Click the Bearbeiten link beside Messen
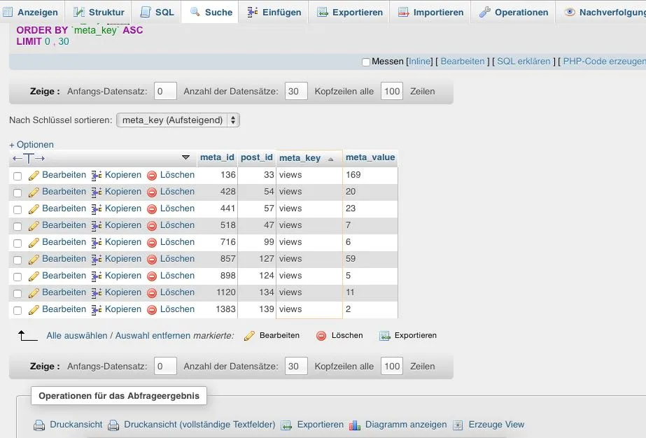The height and width of the screenshot is (438, 646). [463, 62]
